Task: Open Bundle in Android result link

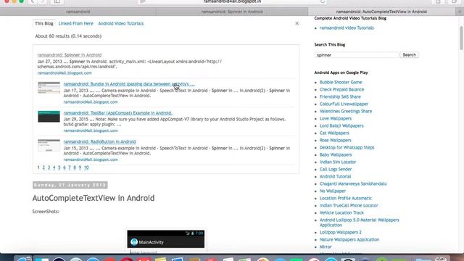Action: (129, 84)
